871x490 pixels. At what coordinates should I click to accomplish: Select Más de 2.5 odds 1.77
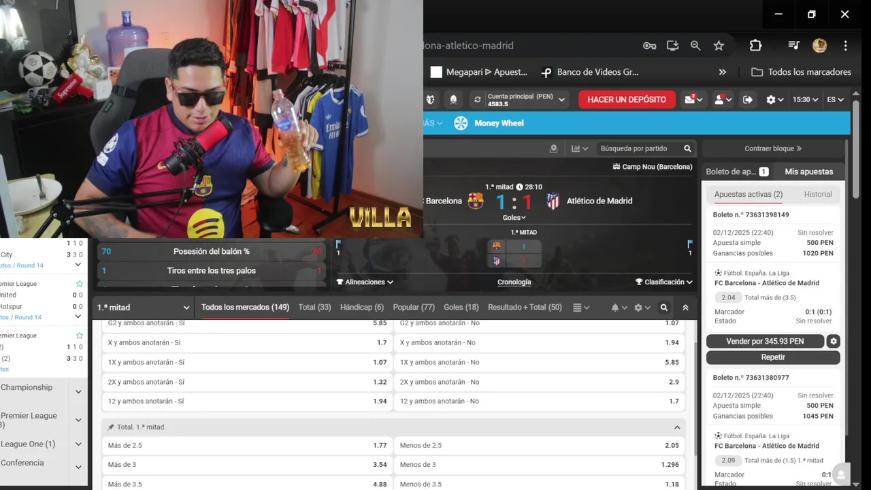[x=247, y=446]
